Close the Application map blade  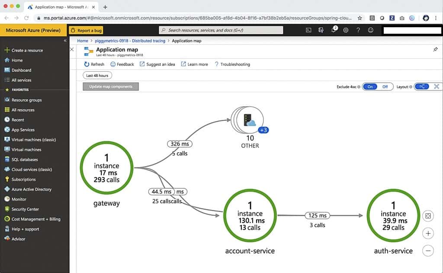pyautogui.click(x=72, y=49)
